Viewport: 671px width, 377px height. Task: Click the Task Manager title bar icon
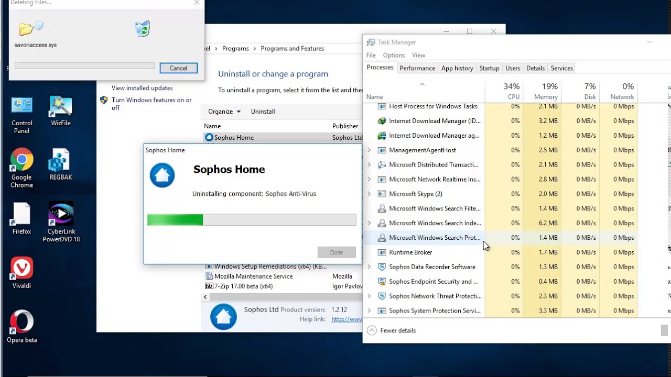371,42
